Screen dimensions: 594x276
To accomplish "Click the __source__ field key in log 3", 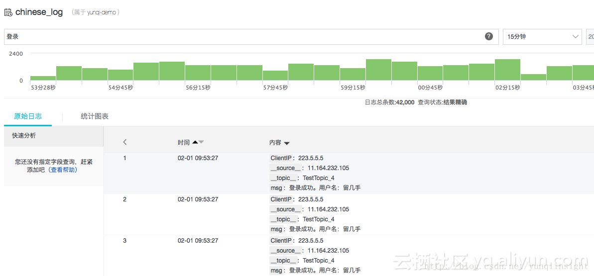I will tap(286, 250).
